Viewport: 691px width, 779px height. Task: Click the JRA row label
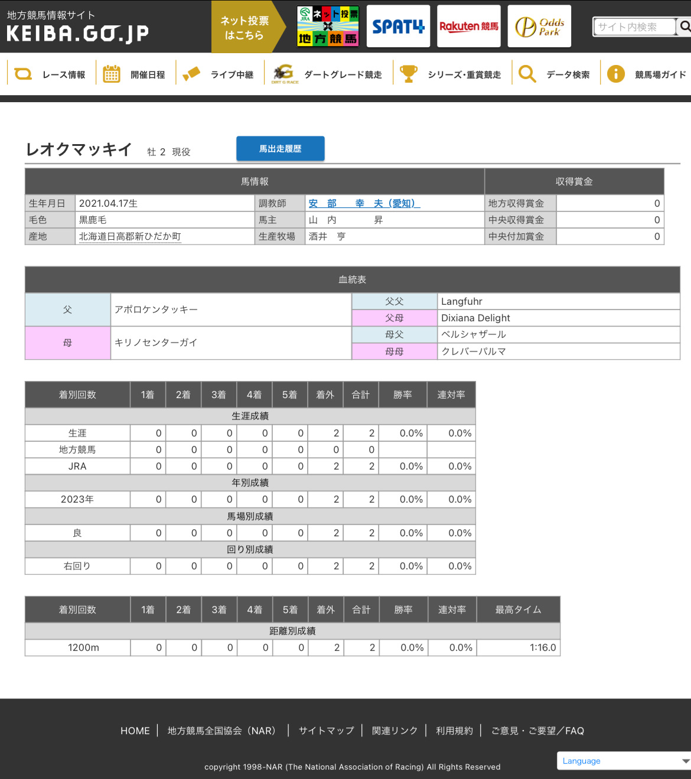(x=77, y=466)
